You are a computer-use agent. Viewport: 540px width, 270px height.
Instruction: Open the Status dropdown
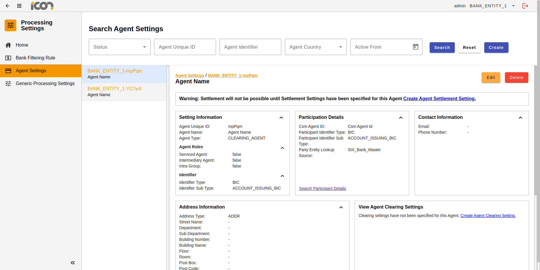pos(119,47)
